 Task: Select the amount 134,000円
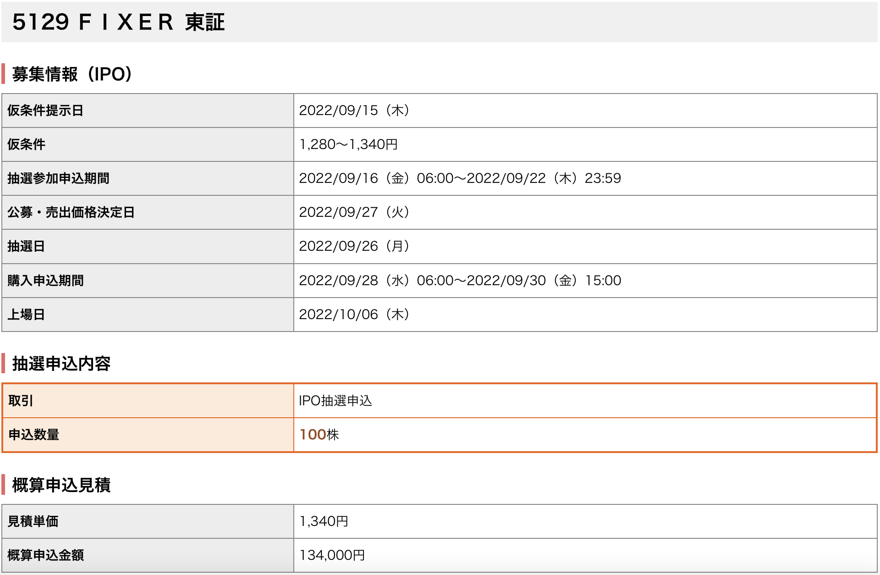pos(332,555)
